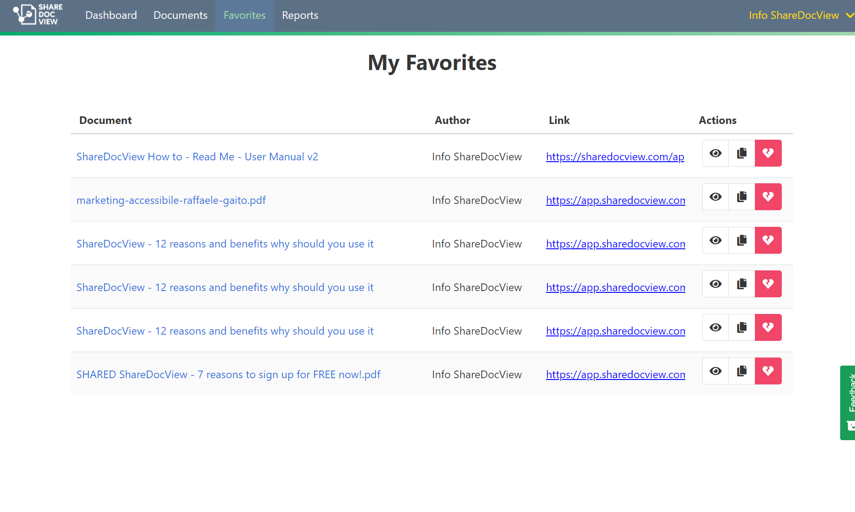855x512 pixels.
Task: Open the Reports section
Action: pos(300,15)
